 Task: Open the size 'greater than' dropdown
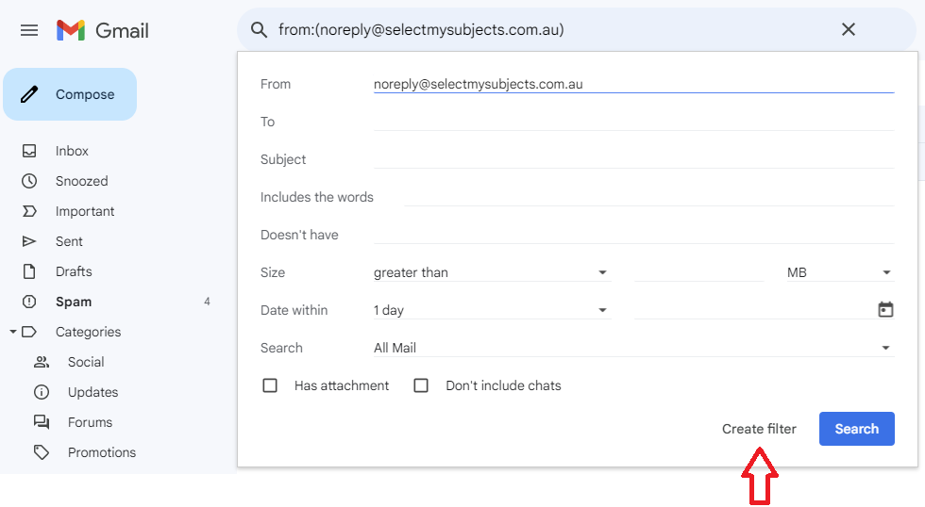tap(492, 272)
